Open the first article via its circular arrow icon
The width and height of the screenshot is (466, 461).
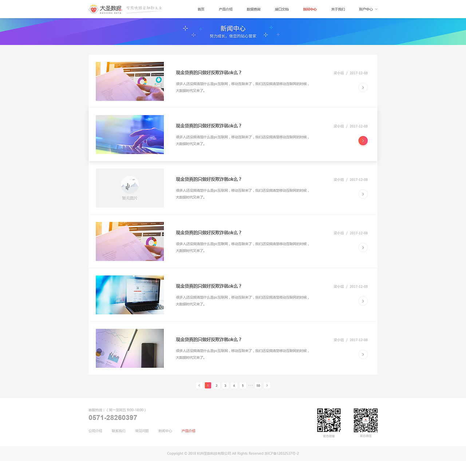tap(363, 87)
